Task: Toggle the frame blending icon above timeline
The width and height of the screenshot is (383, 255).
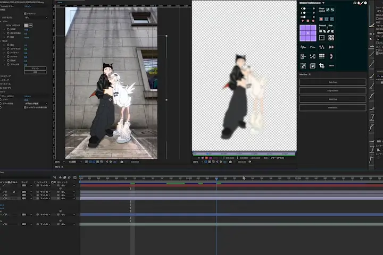Action: 64,177
